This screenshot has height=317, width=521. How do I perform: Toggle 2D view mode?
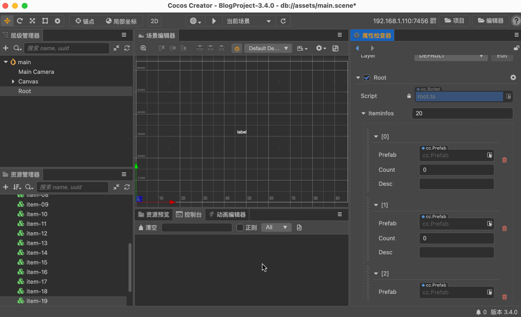(x=155, y=21)
